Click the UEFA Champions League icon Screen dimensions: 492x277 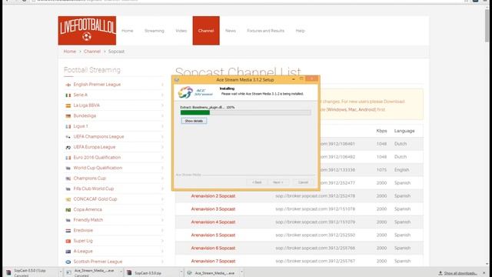point(68,137)
